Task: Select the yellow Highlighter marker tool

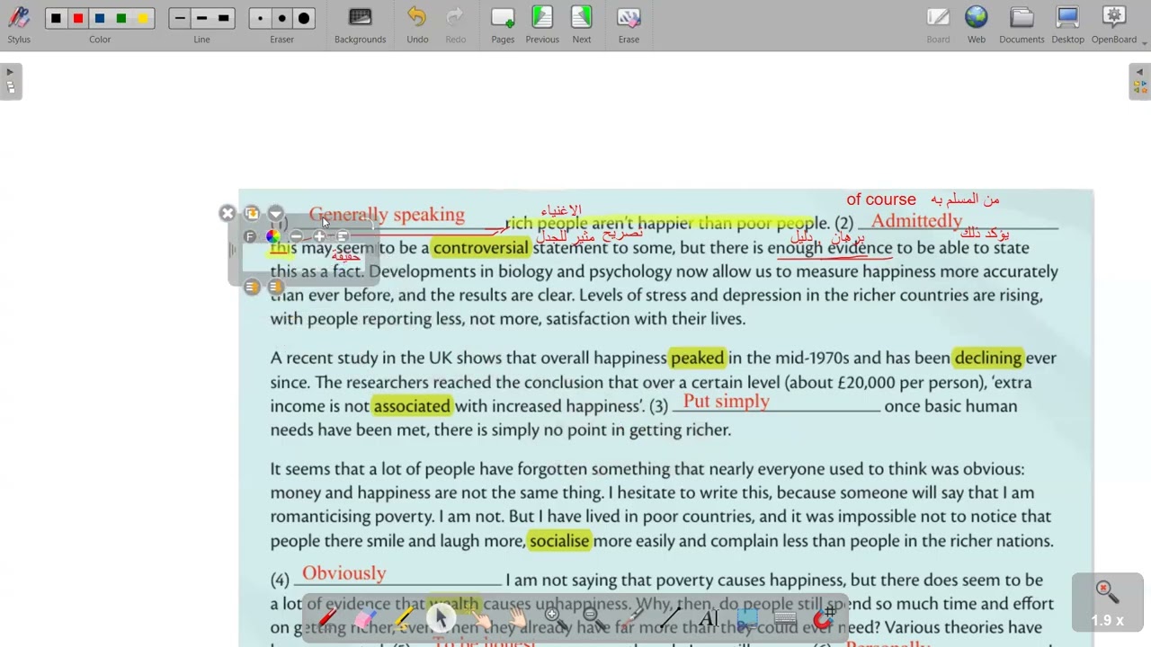Action: pyautogui.click(x=403, y=618)
